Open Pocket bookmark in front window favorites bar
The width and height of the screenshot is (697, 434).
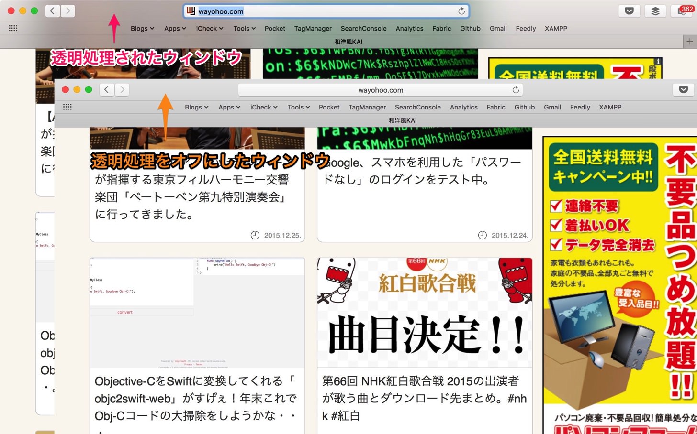coord(329,107)
